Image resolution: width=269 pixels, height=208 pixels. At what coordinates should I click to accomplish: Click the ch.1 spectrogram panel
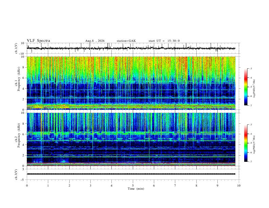[x=131, y=83]
